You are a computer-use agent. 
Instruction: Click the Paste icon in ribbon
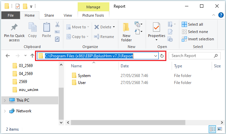(x=47, y=28)
